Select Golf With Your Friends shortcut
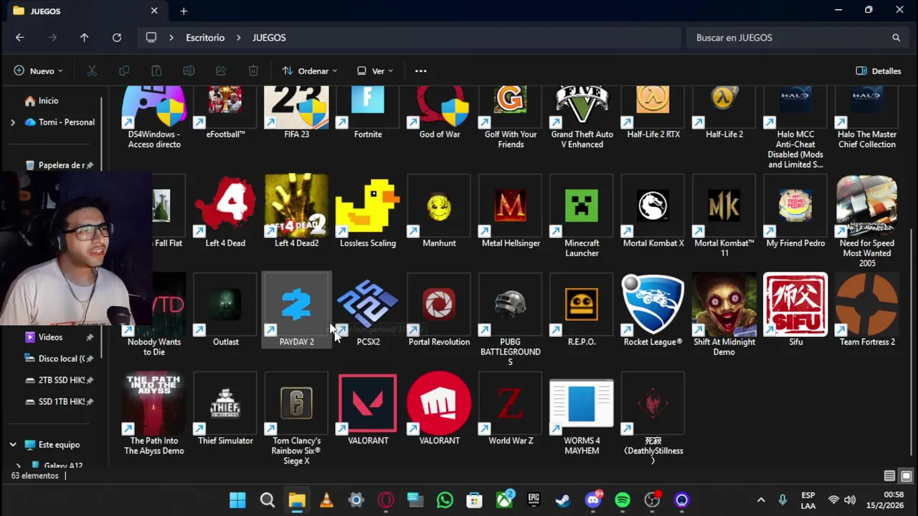The width and height of the screenshot is (918, 516). click(x=511, y=107)
